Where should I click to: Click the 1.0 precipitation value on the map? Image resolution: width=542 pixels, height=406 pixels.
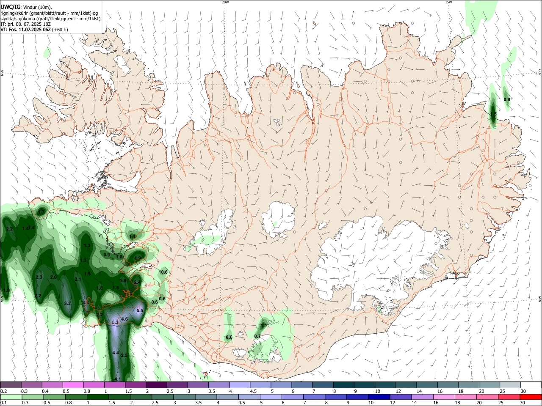119,257
